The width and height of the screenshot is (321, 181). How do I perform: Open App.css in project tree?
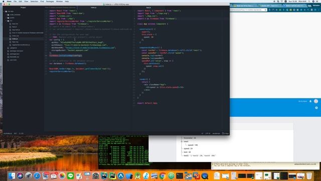(15, 24)
